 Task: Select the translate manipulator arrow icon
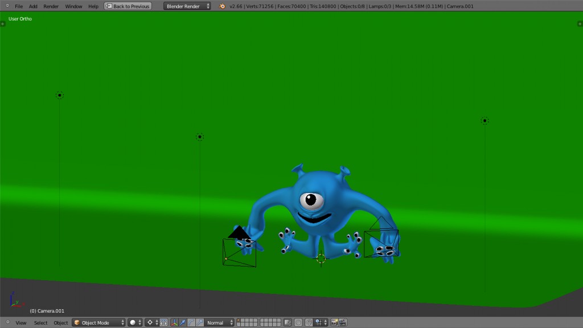183,322
